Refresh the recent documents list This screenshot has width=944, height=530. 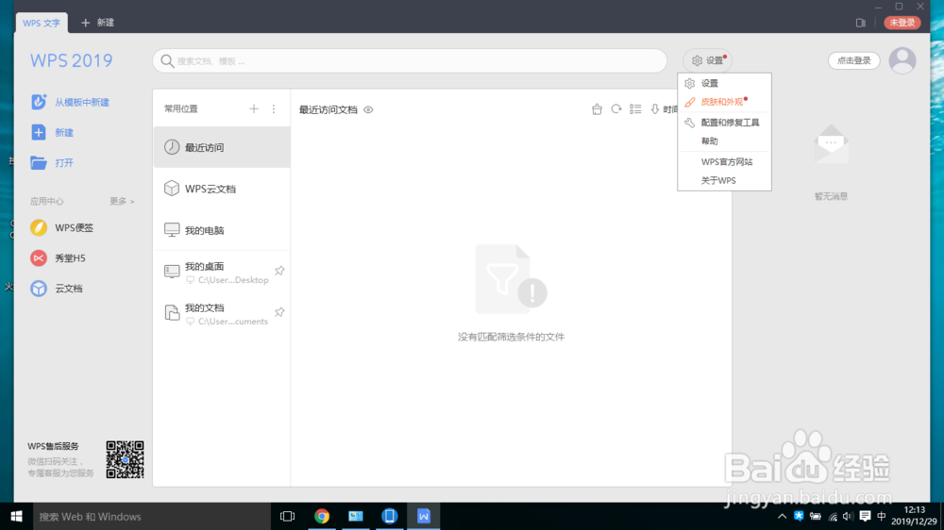tap(615, 108)
